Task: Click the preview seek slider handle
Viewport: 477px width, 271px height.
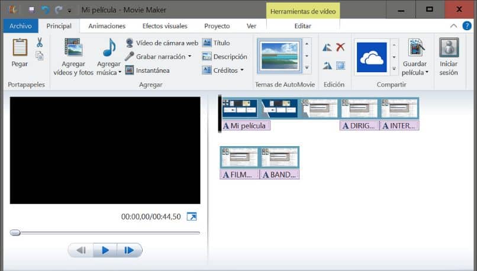Action: pos(15,233)
